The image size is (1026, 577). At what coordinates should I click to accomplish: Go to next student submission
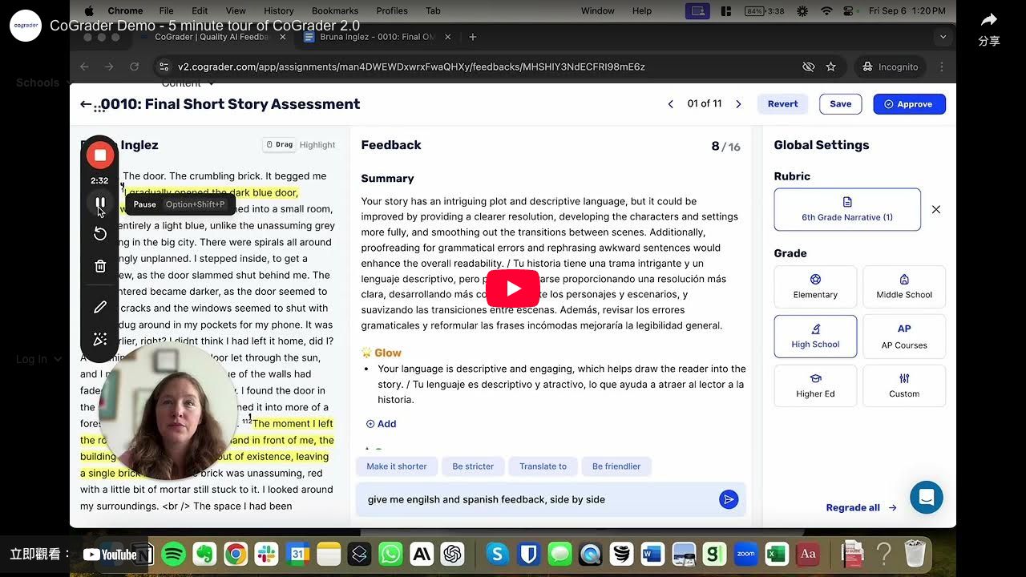click(x=738, y=104)
